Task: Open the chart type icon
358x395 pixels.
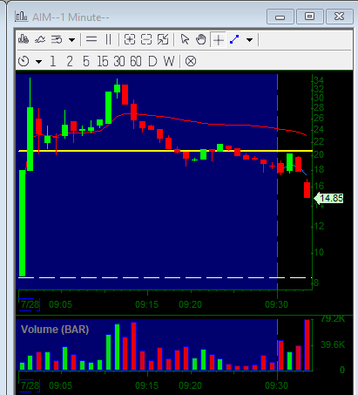Action: click(x=24, y=39)
